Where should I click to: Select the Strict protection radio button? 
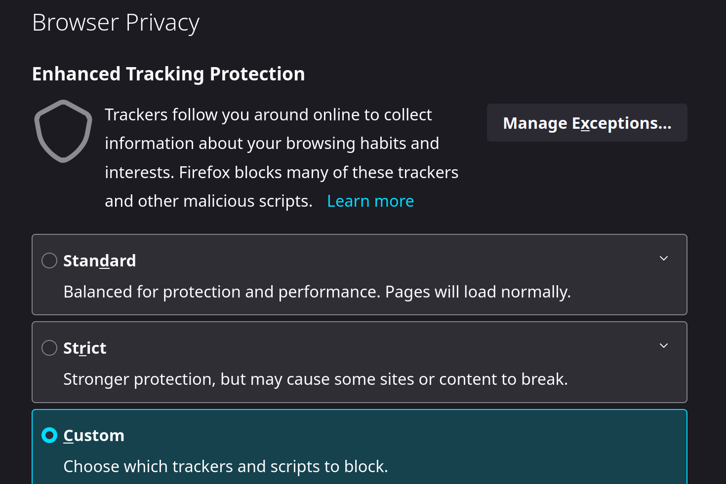click(x=49, y=348)
